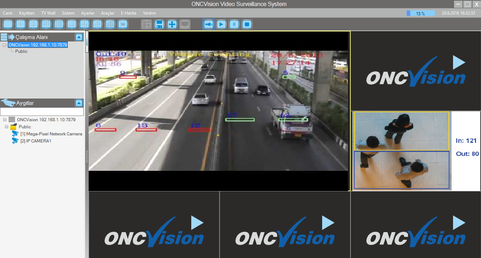
Task: Select the four-view 2x2 layout
Action: (x=21, y=24)
